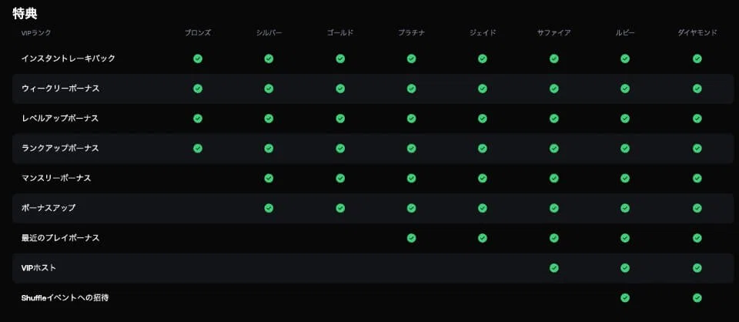739x322 pixels.
Task: Click the Platinum checkmark for 最近のプレイボーナス
Action: [411, 238]
